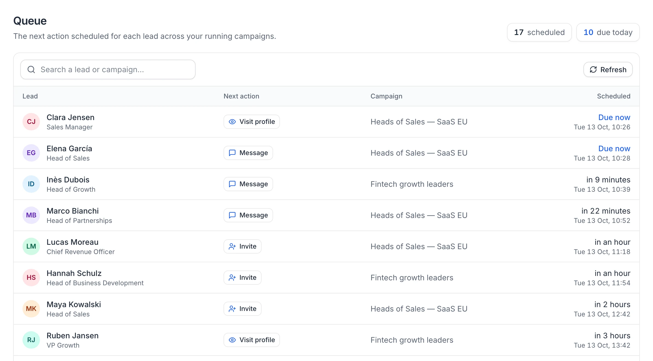Click the Scheduled column header
The width and height of the screenshot is (653, 361).
tap(614, 96)
